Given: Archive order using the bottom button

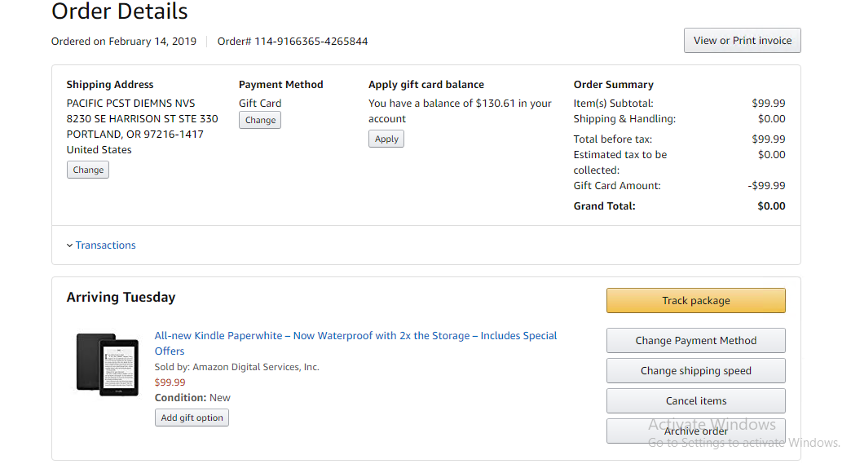Looking at the screenshot, I should coord(695,431).
